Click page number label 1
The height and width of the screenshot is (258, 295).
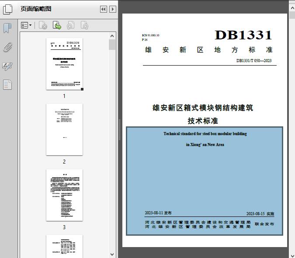click(64, 96)
